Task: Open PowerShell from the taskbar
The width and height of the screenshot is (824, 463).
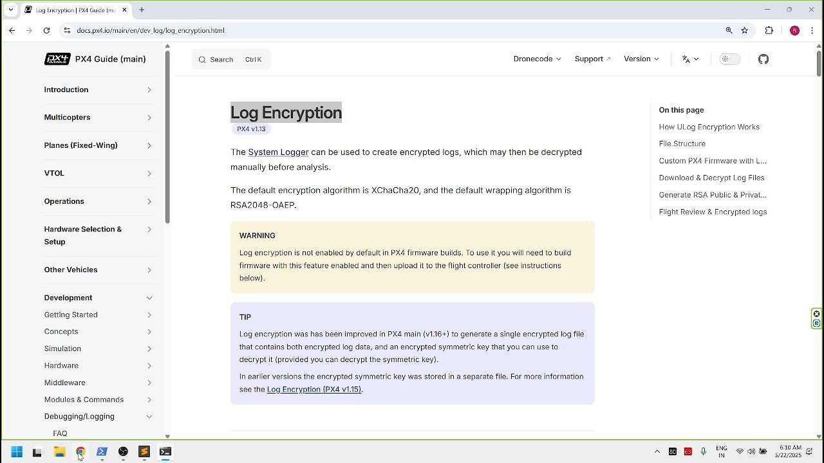Action: coord(102,452)
